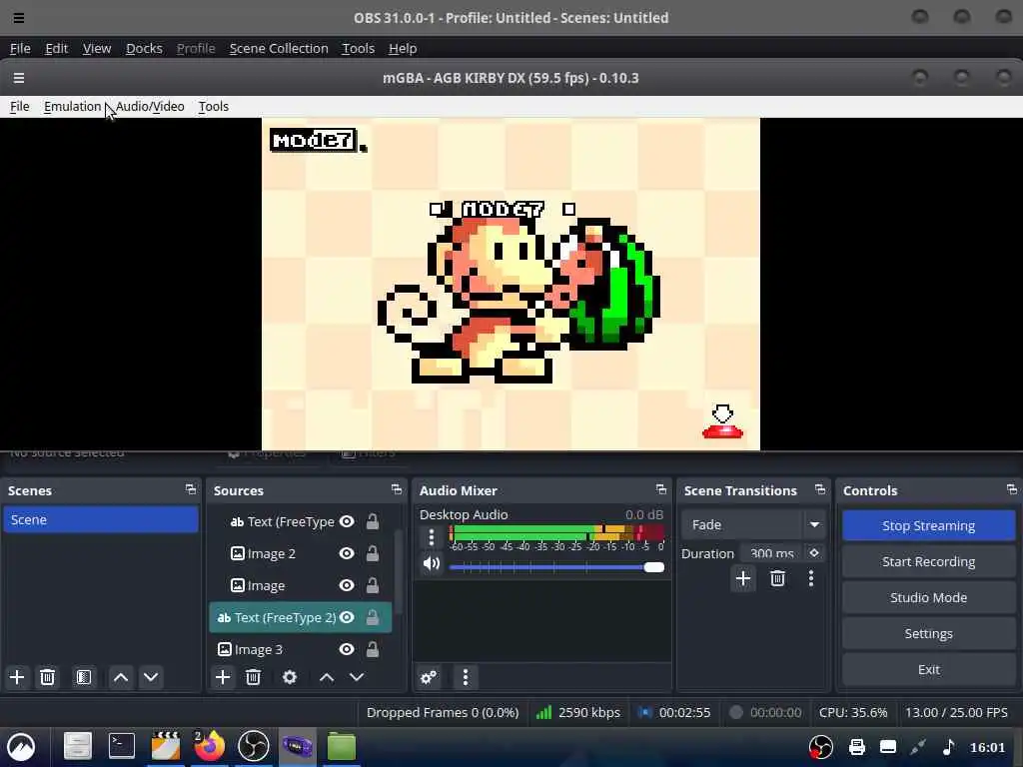Open mGBA Audio/Video menu
This screenshot has width=1023, height=767.
(150, 106)
